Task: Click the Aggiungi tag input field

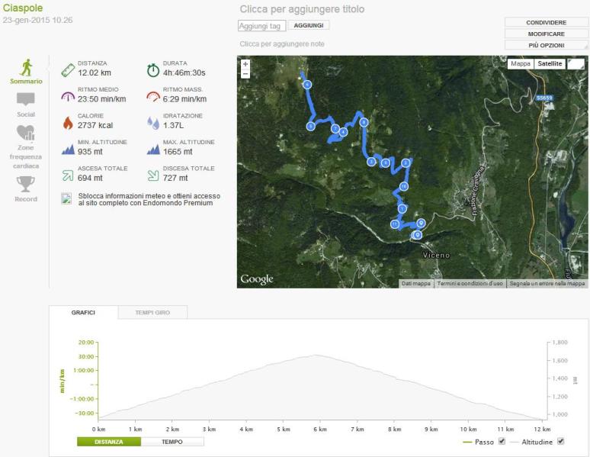Action: click(x=261, y=26)
